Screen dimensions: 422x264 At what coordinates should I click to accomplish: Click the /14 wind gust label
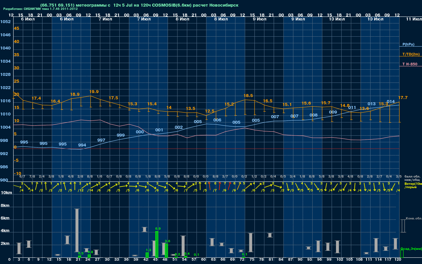(x=90, y=190)
